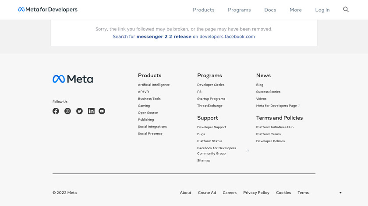Open Facebook for Developers Community Group
Screen dimensions: 368x206
[216, 151]
